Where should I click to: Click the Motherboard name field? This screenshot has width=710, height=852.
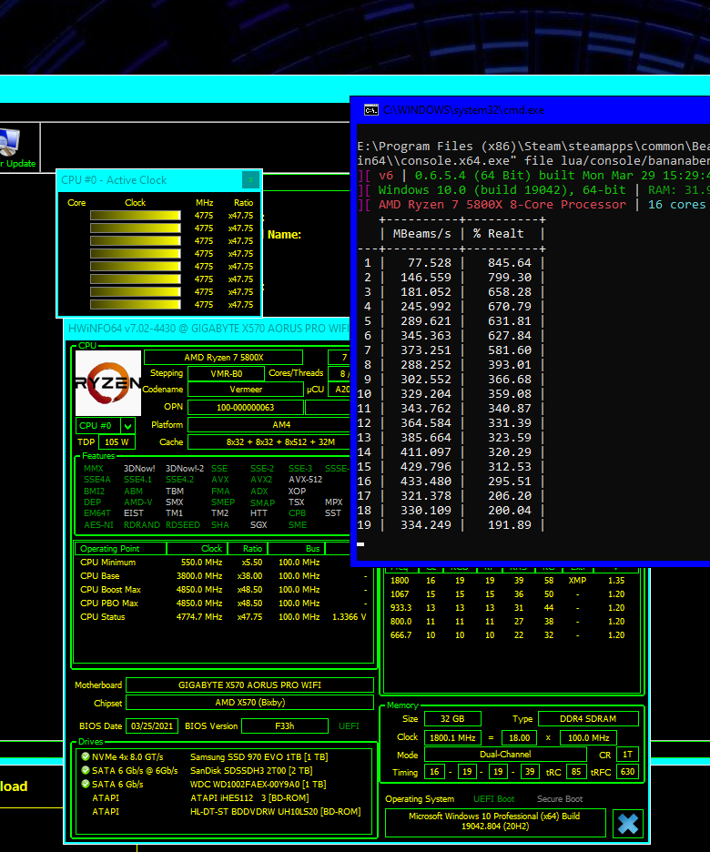249,685
